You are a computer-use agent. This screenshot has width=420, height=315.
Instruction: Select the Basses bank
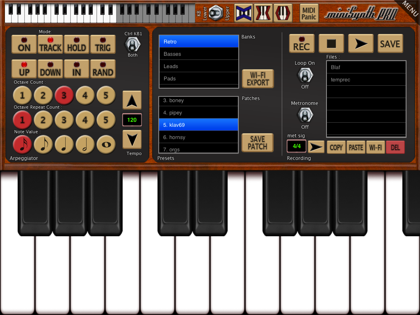199,54
